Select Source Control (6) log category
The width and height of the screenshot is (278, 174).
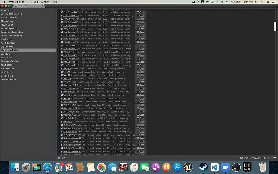[9, 17]
